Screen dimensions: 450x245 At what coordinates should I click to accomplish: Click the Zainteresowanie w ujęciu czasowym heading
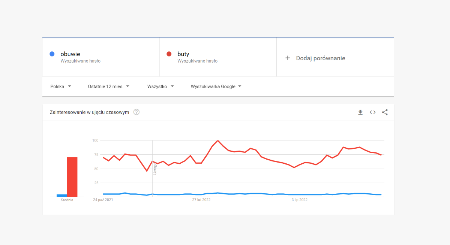pos(89,112)
